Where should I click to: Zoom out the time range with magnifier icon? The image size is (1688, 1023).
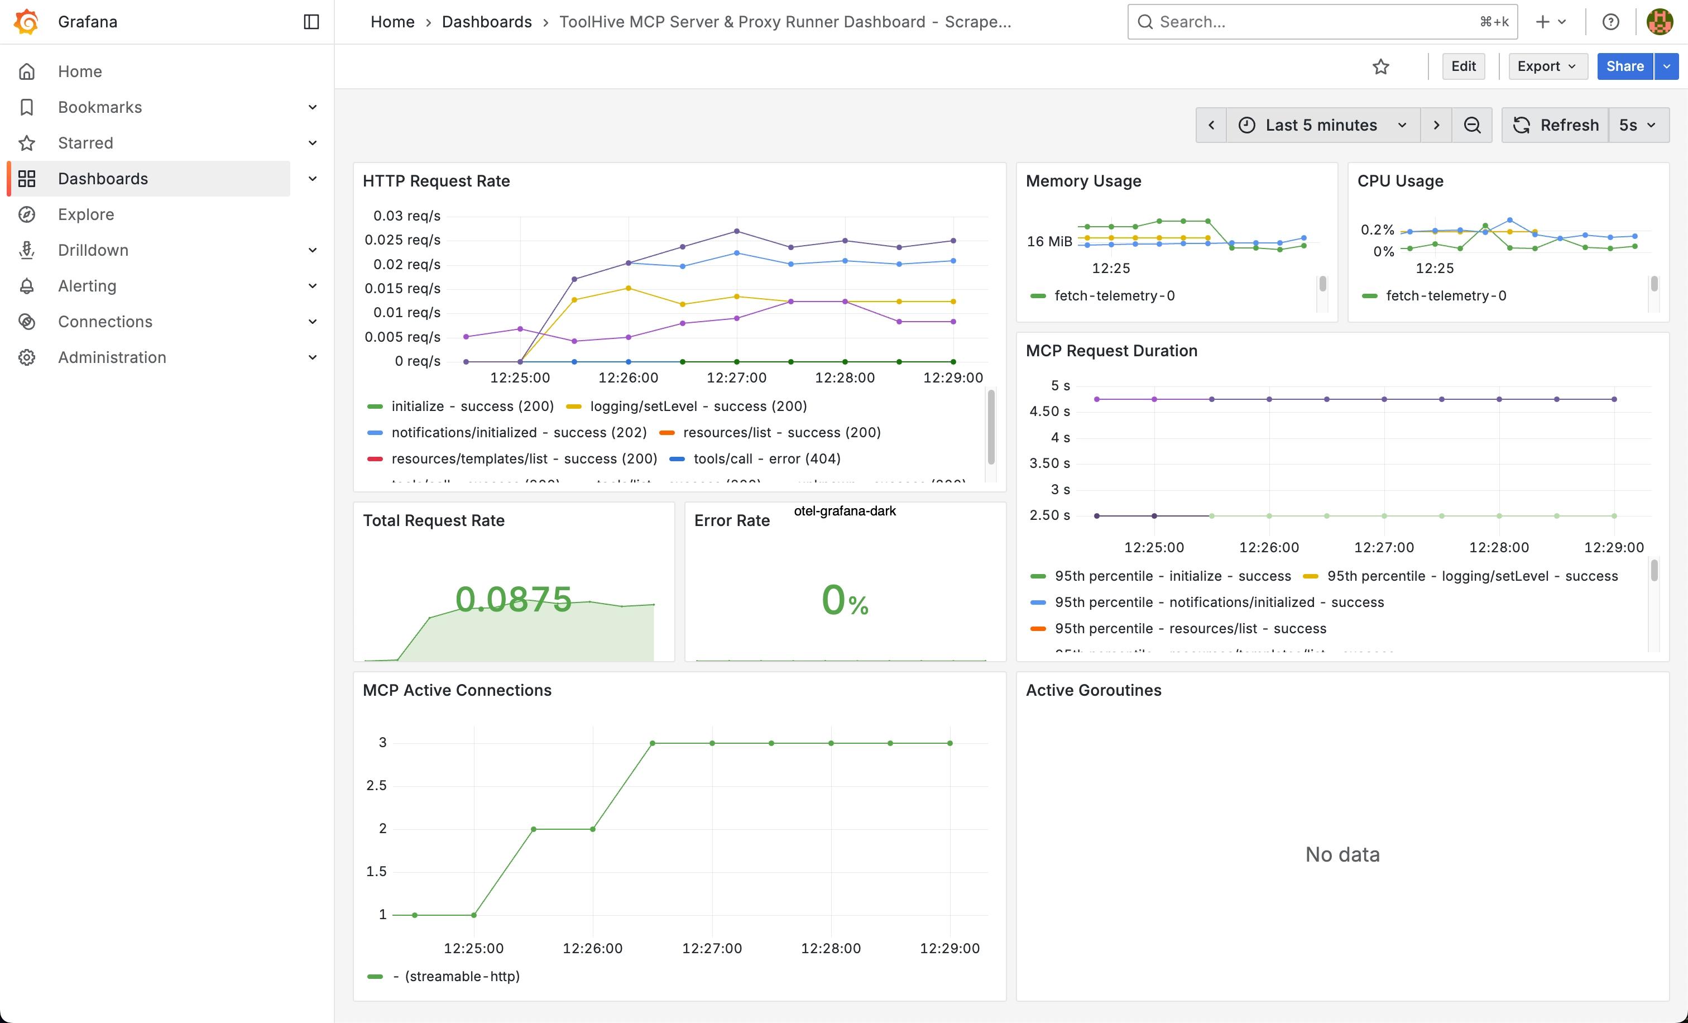click(1472, 125)
